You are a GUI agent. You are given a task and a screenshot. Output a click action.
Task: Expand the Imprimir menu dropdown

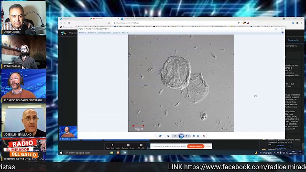[x=92, y=33]
